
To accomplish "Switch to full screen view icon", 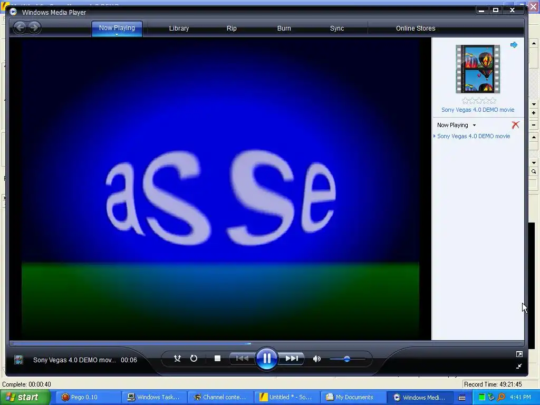I will coord(519,354).
